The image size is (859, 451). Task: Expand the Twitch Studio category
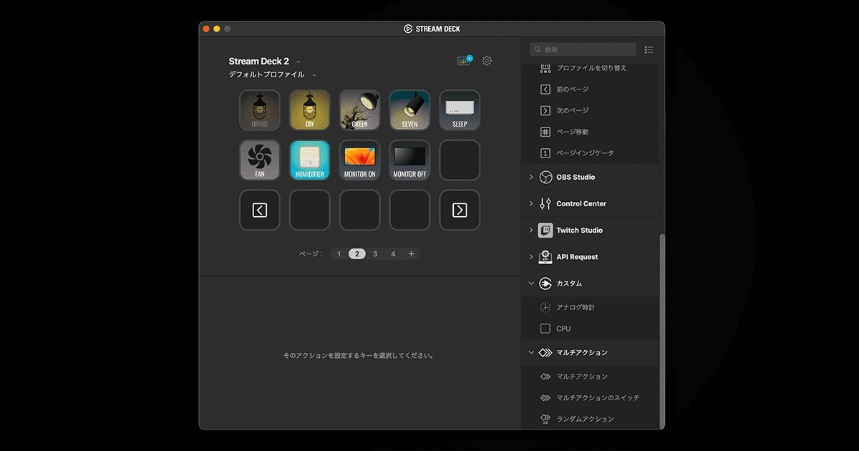tap(531, 231)
